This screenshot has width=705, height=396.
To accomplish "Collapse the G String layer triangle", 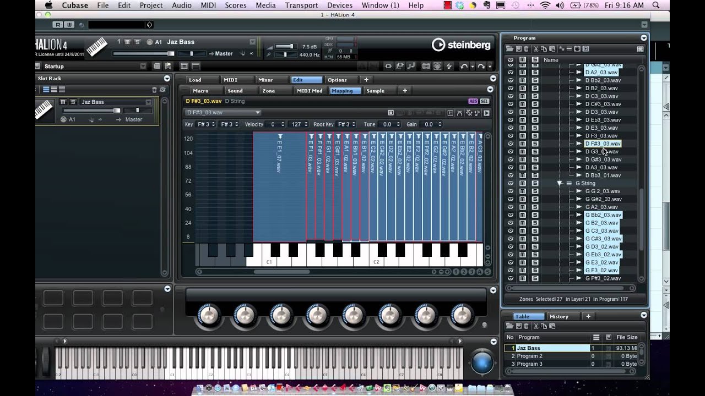I will pyautogui.click(x=560, y=183).
